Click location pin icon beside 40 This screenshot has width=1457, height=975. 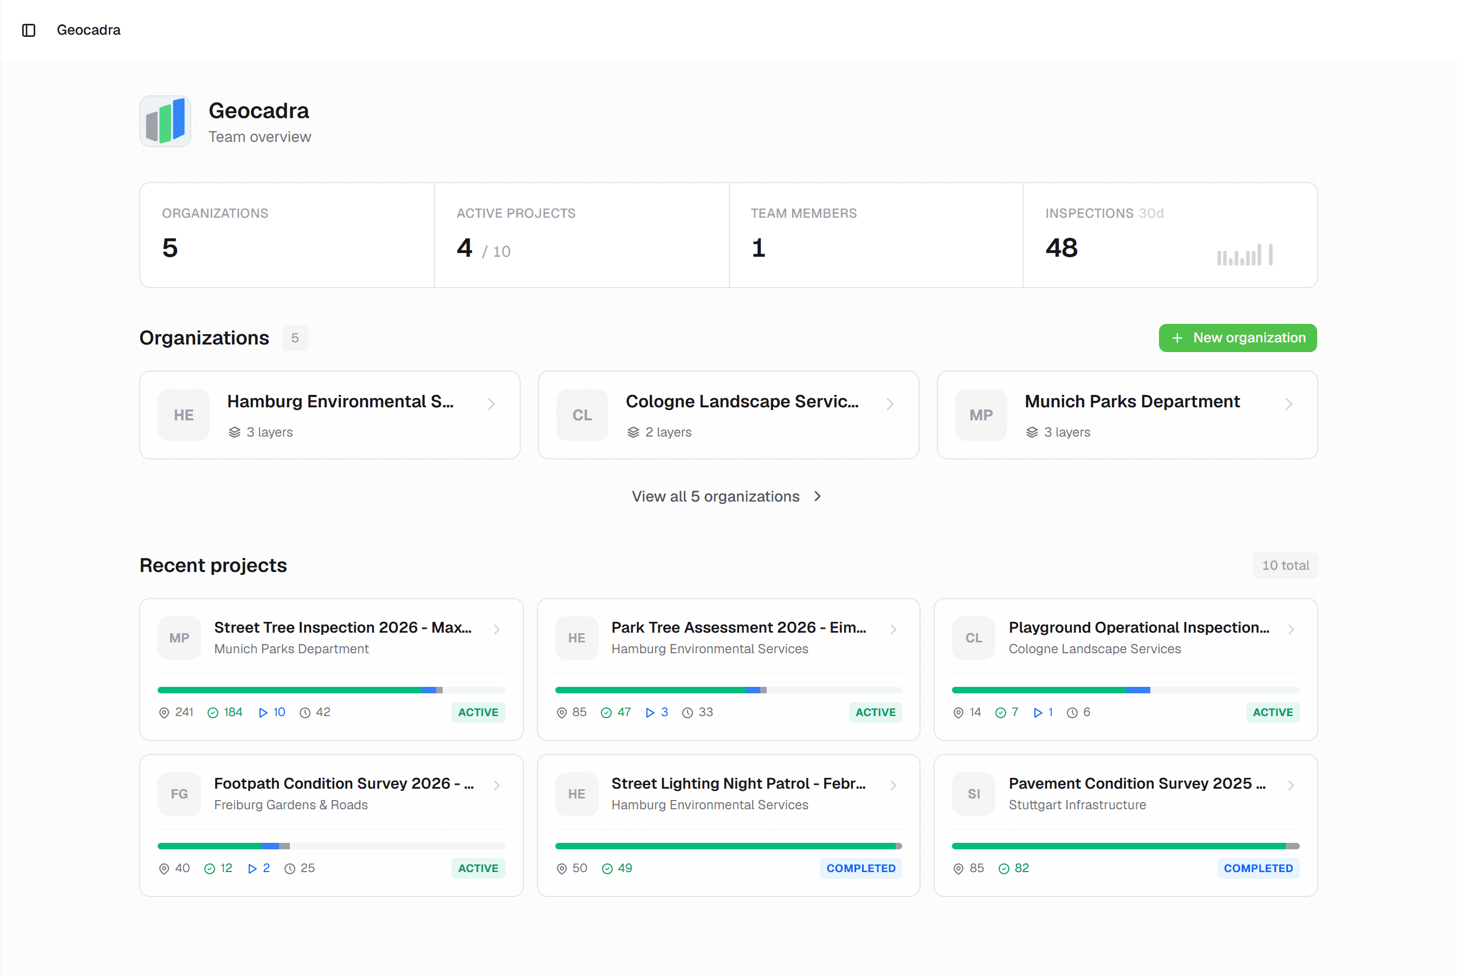(x=164, y=869)
